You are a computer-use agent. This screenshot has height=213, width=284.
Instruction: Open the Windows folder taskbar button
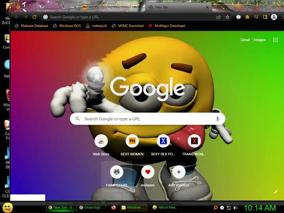134,207
